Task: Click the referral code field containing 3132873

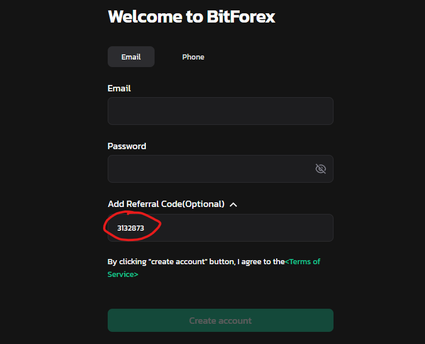Action: (x=221, y=228)
